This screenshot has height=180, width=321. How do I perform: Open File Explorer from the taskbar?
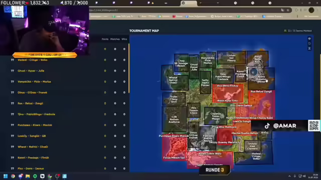click(28, 176)
